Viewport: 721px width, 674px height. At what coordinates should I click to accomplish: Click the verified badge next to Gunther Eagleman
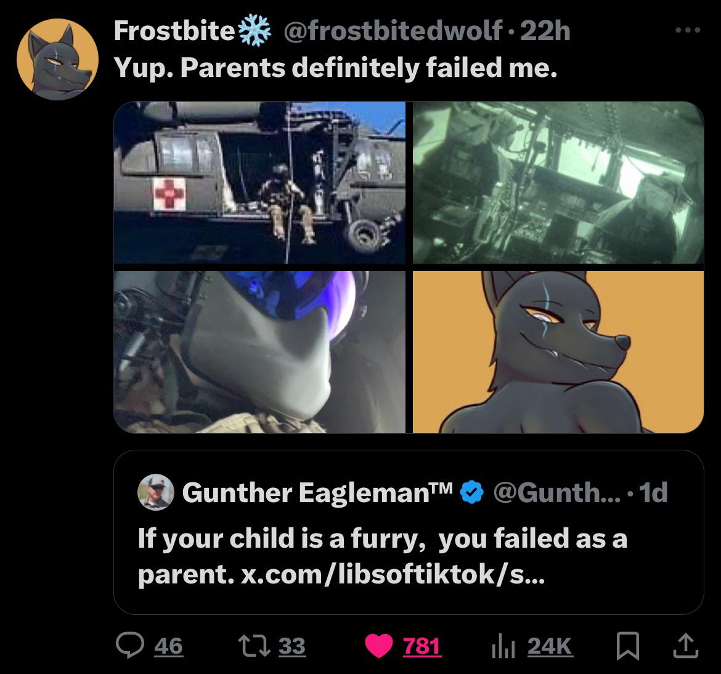(x=471, y=492)
